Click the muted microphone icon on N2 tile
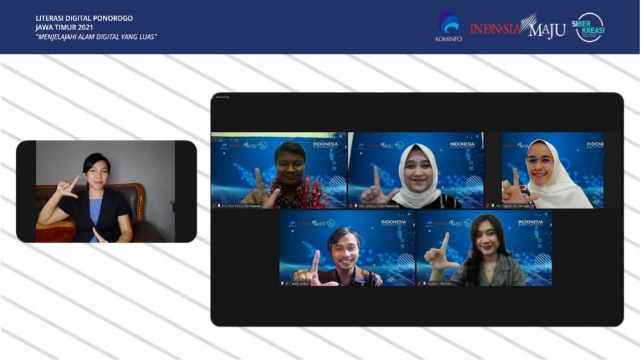Screen dimensions: 642x362 coord(354,205)
